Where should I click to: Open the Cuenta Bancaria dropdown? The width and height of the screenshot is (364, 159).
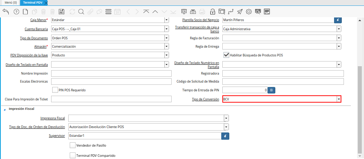click(166, 29)
